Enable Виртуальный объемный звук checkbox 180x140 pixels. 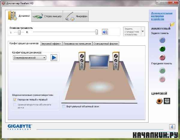64,107
